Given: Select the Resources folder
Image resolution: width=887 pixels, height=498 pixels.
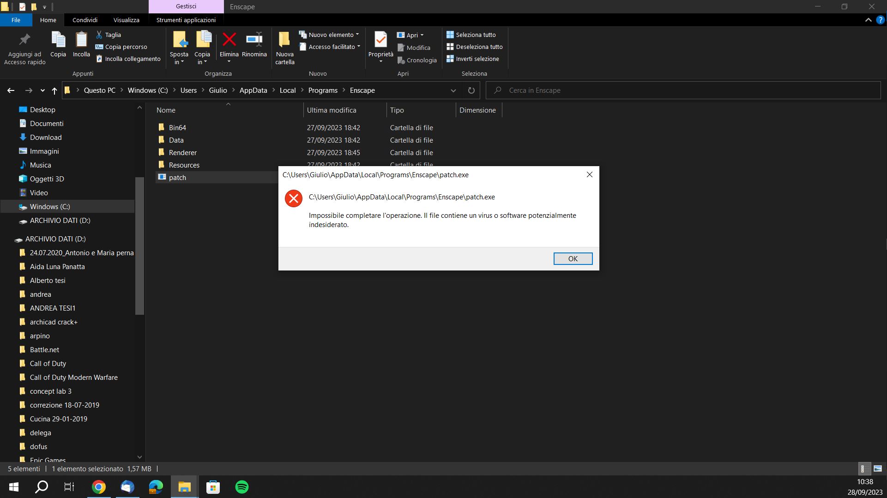Looking at the screenshot, I should click(184, 165).
